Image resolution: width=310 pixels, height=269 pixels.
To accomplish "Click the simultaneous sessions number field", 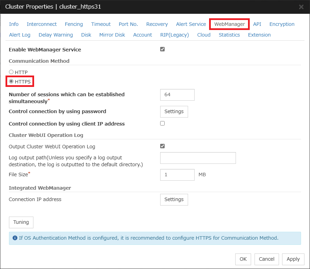I will click(x=177, y=94).
